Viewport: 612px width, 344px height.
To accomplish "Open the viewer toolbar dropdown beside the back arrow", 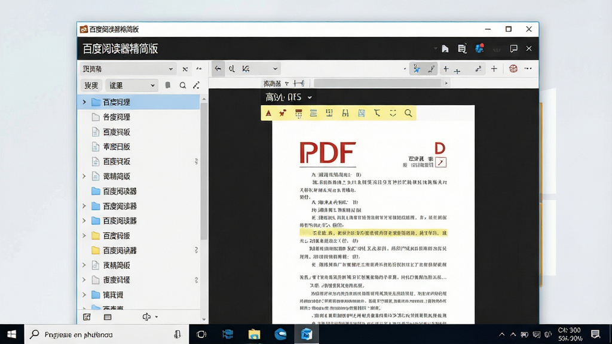I will tap(275, 69).
